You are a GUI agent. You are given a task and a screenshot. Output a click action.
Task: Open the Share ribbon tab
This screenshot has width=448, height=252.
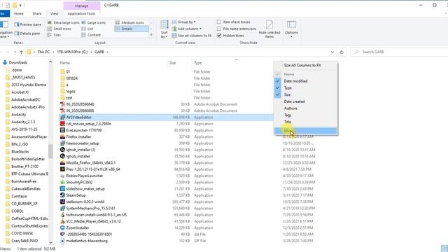37,13
